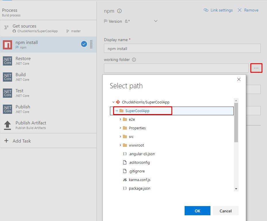Click the Restore .NET Core icon
267x221 pixels.
pos(7,61)
